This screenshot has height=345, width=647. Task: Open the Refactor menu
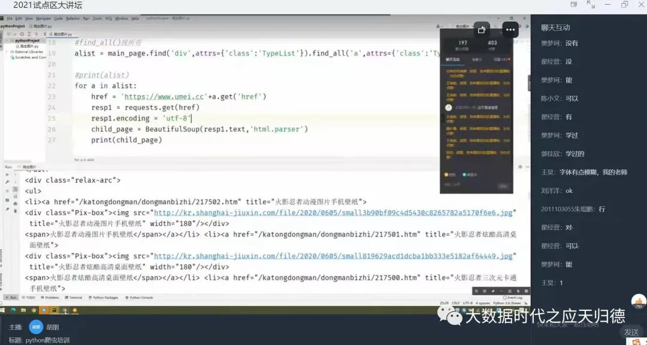tap(72, 19)
